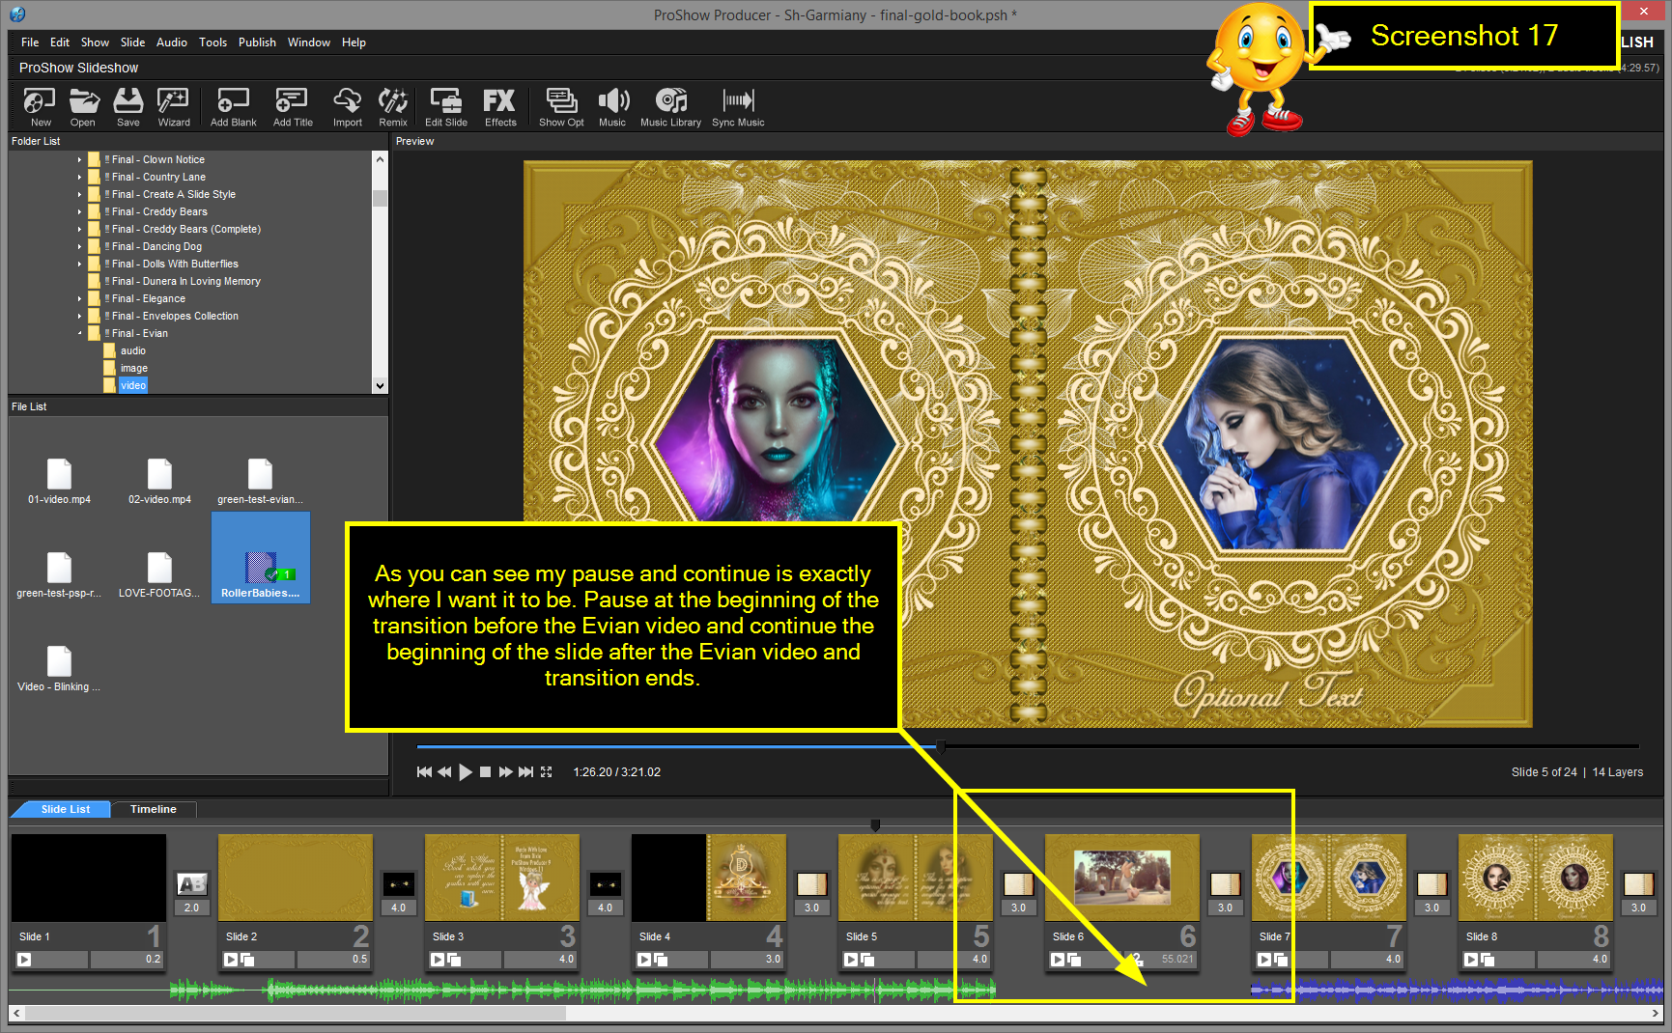The height and width of the screenshot is (1033, 1672).
Task: Open the Show menu
Action: click(95, 42)
